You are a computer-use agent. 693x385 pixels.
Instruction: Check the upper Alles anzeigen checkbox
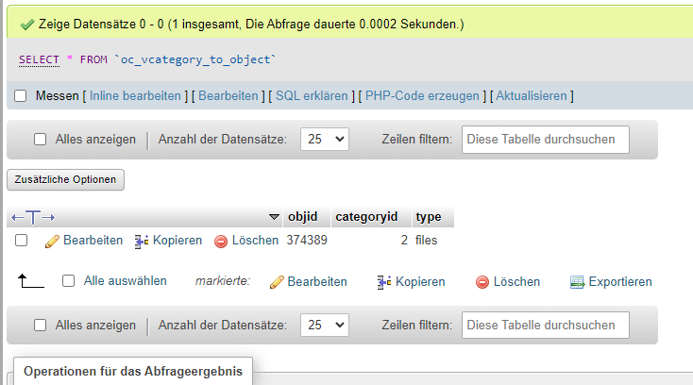click(x=41, y=140)
